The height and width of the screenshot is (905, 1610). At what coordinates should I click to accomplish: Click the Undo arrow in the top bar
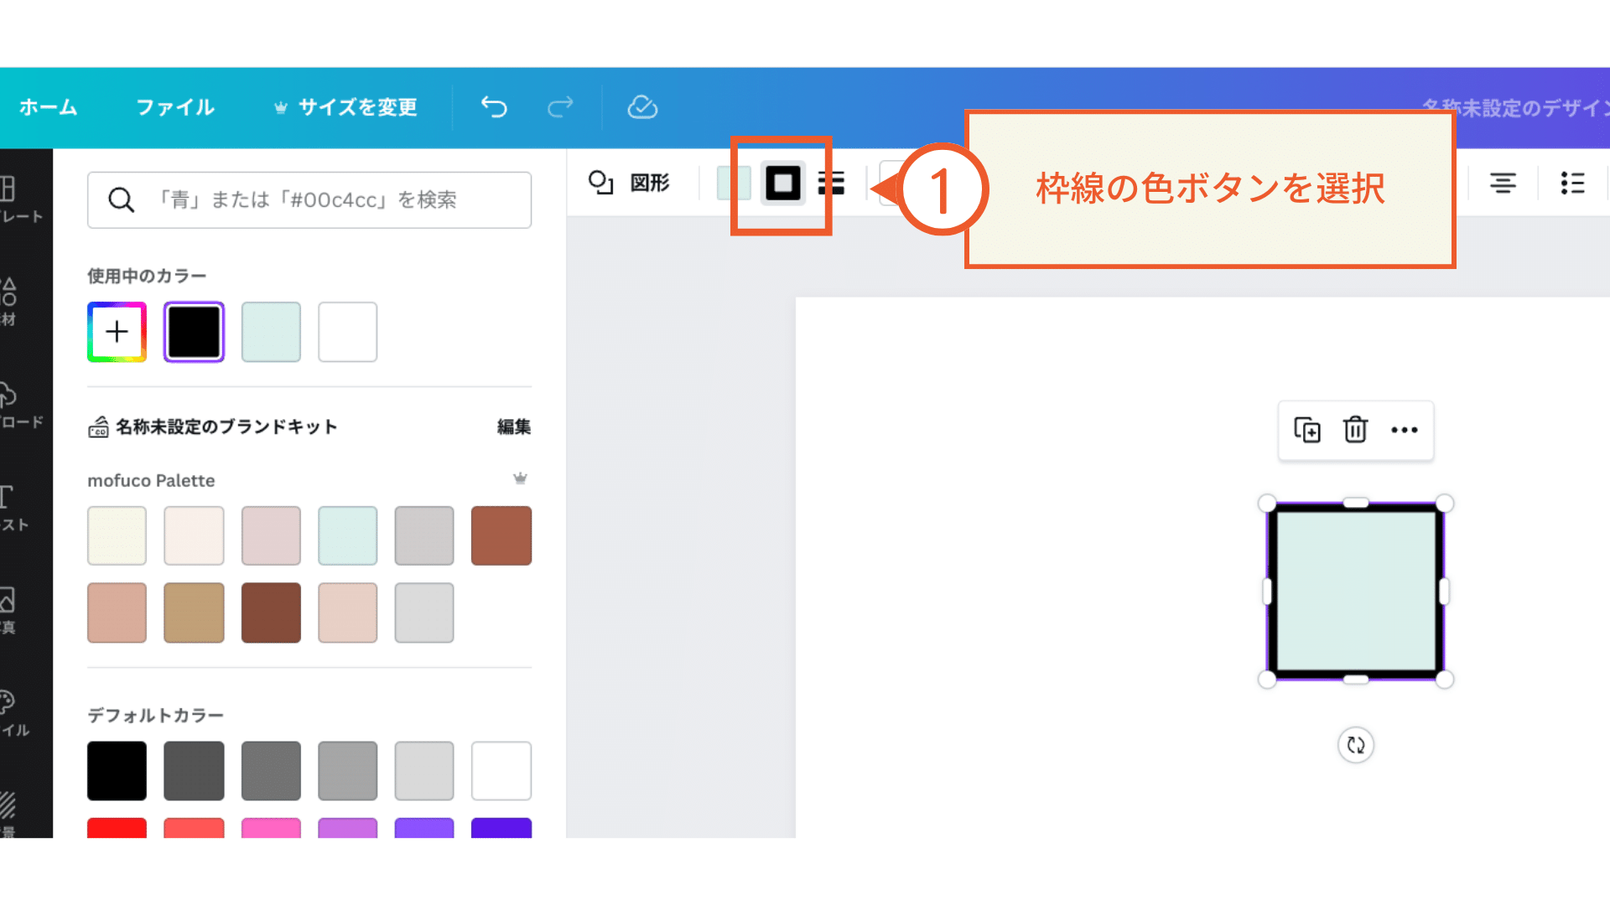(494, 107)
